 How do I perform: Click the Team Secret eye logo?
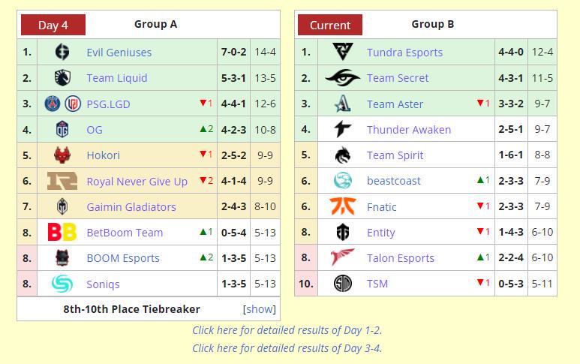[x=343, y=78]
